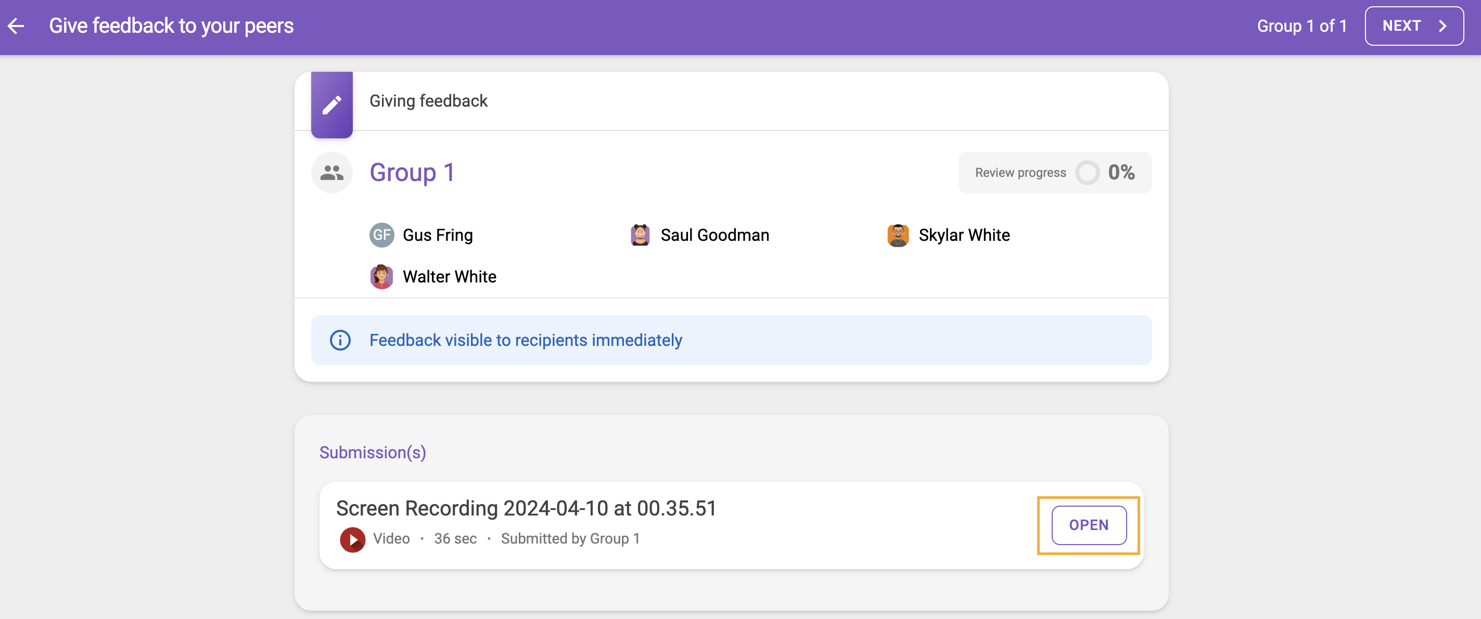Viewport: 1481px width, 619px height.
Task: Click the Walter White name
Action: click(450, 276)
